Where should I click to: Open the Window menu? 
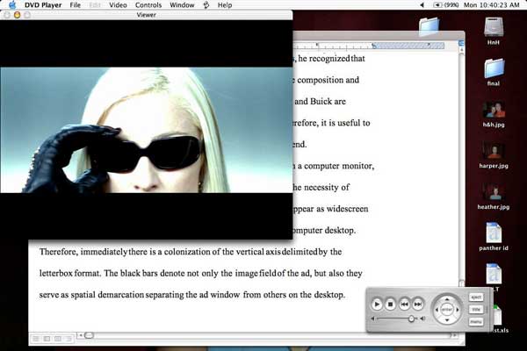182,5
